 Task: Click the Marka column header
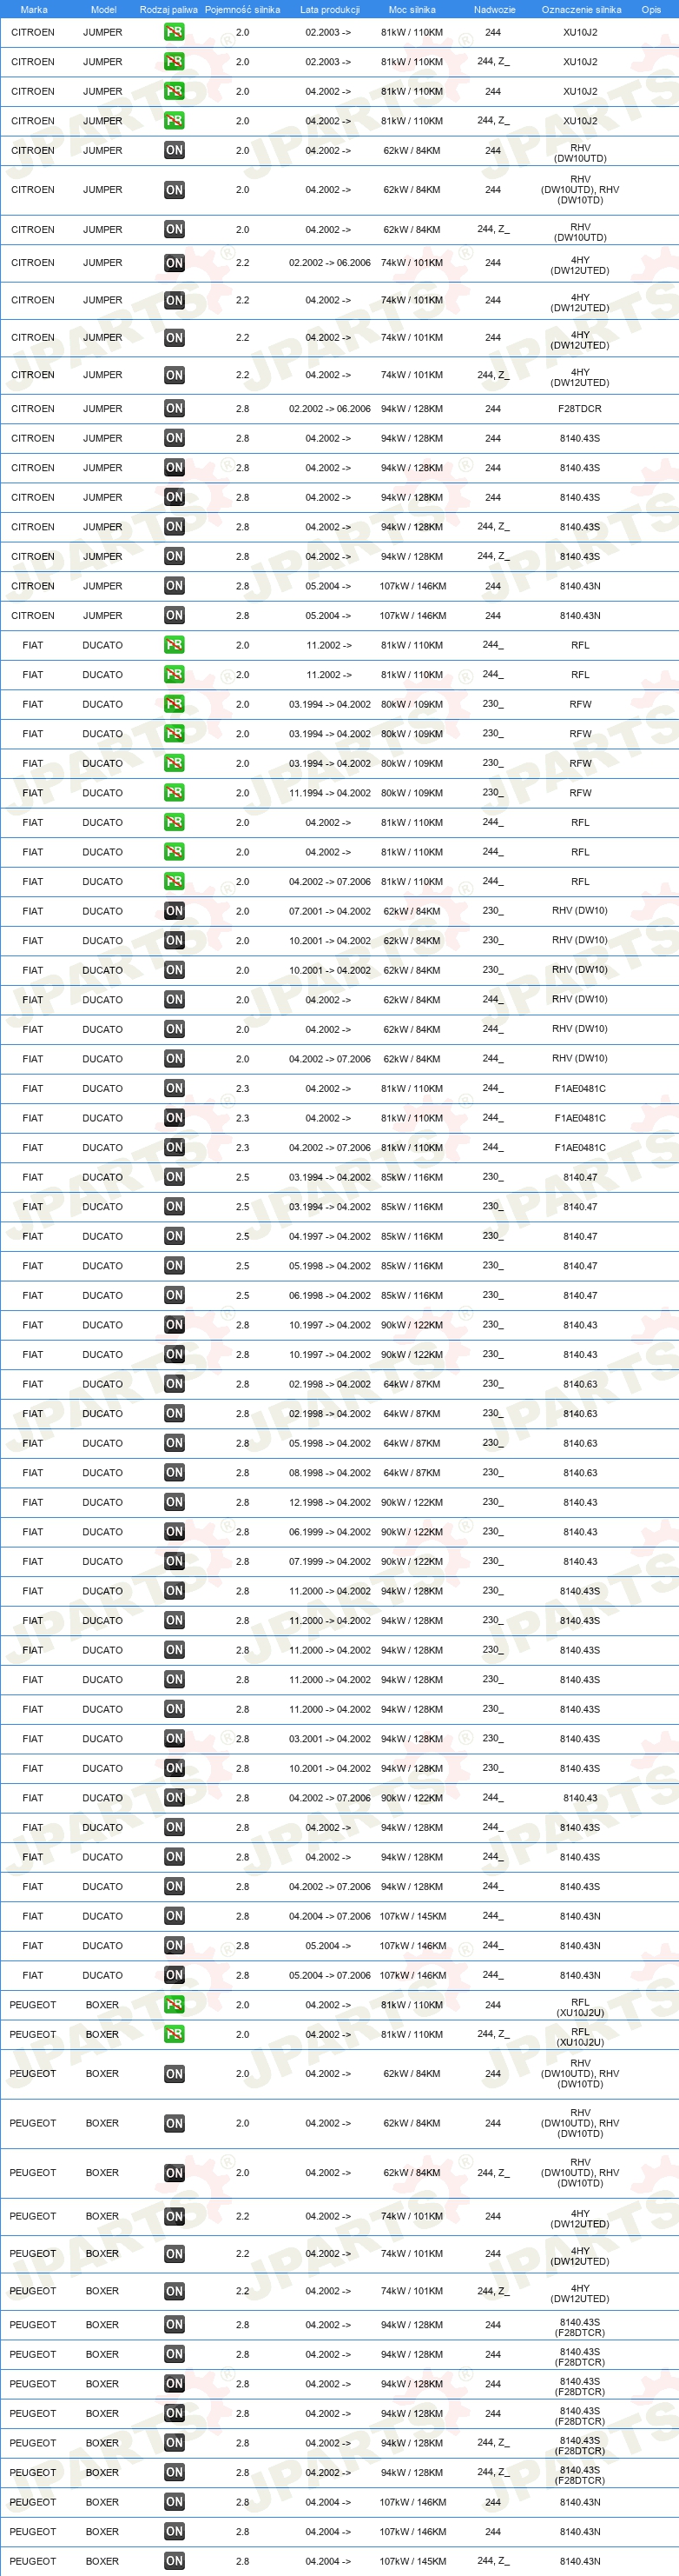[x=33, y=10]
